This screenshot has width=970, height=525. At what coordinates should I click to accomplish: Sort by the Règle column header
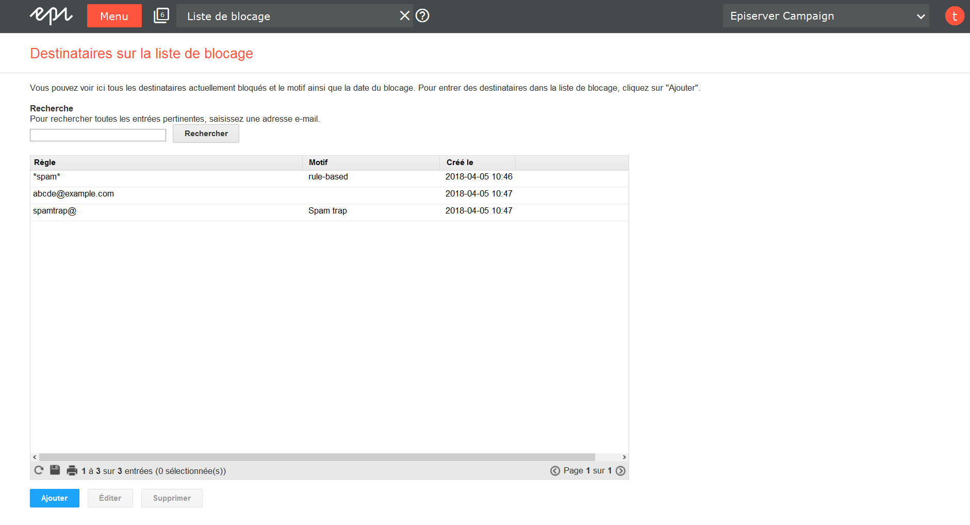[x=166, y=162]
